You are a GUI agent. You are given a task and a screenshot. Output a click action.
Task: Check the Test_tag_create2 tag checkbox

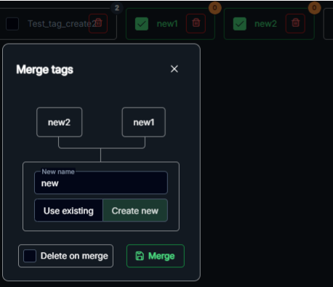click(12, 24)
